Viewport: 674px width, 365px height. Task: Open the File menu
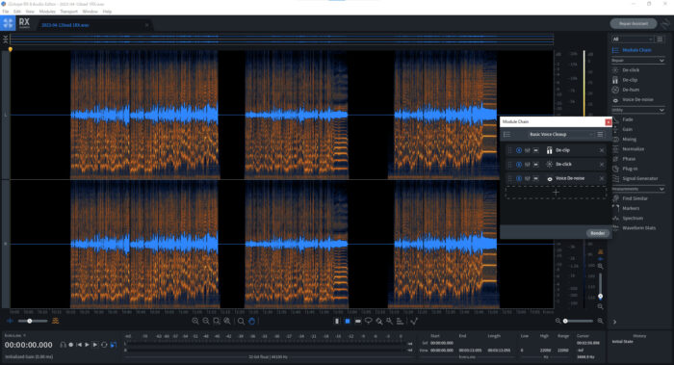pos(6,12)
